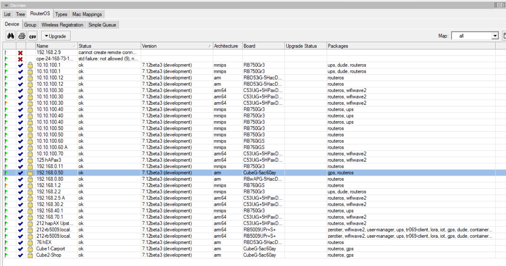Click green flag on 10.10.100.70 row
The width and height of the screenshot is (506, 266).
click(x=6, y=154)
